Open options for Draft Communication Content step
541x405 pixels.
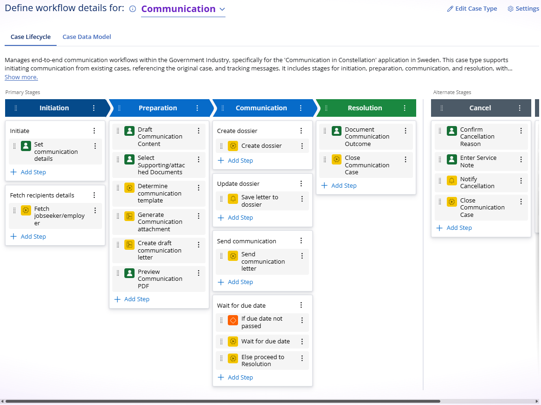(x=199, y=131)
